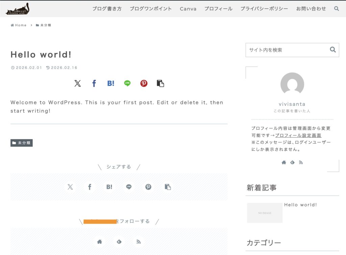The height and width of the screenshot is (255, 346).
Task: Open Hello world! recent post thumbnail
Action: point(265,213)
